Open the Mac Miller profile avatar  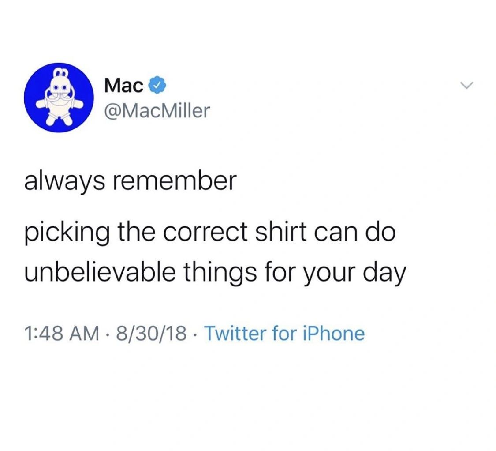click(59, 97)
